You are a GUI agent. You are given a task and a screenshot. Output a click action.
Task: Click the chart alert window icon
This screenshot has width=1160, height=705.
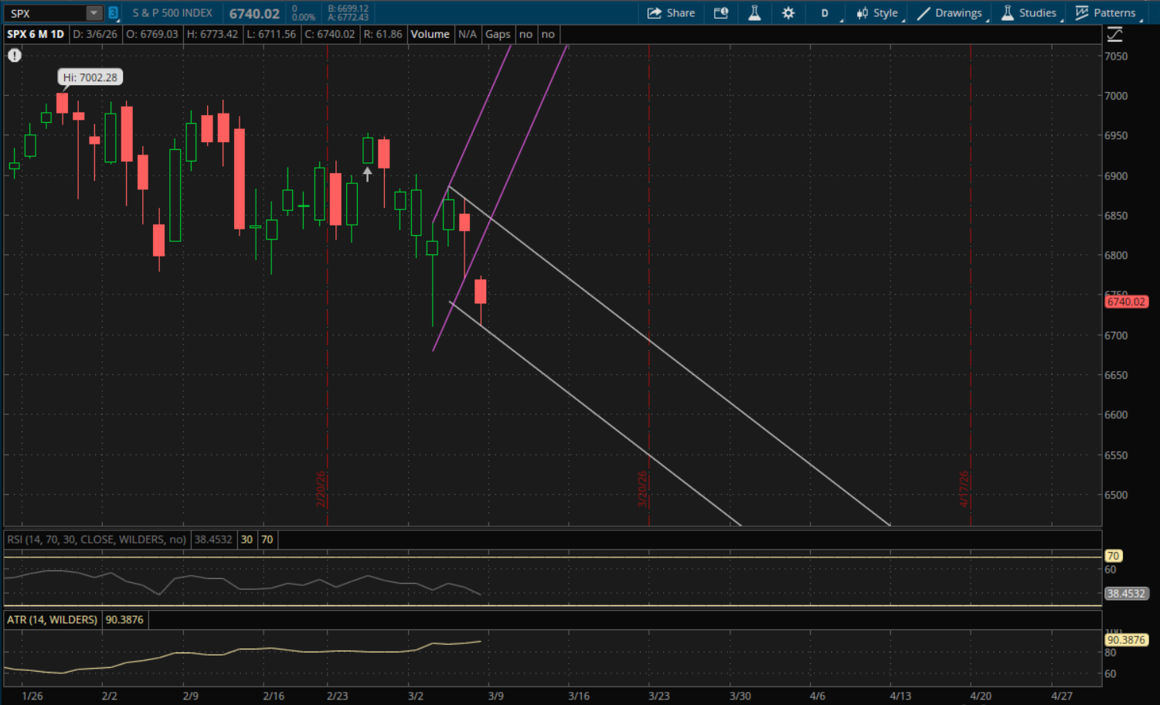pyautogui.click(x=720, y=13)
